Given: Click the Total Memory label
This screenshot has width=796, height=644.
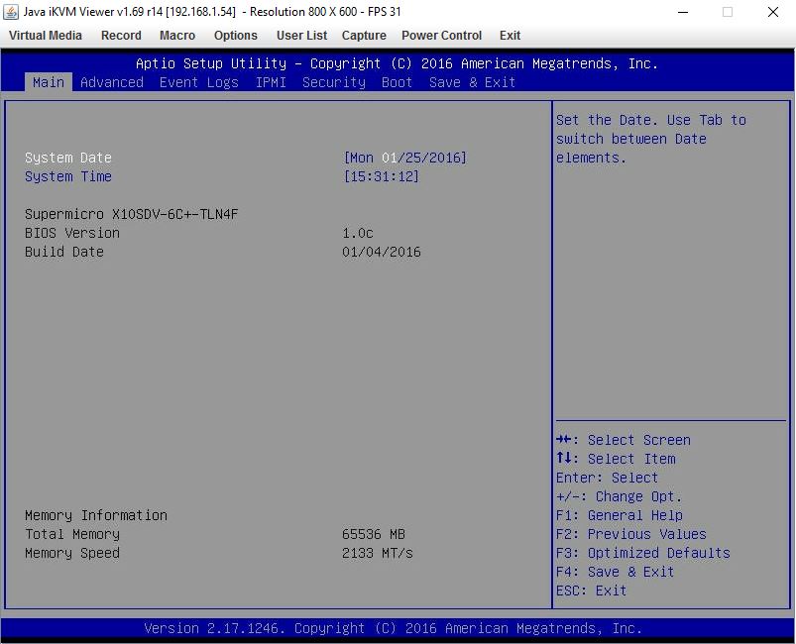Looking at the screenshot, I should click(x=72, y=534).
